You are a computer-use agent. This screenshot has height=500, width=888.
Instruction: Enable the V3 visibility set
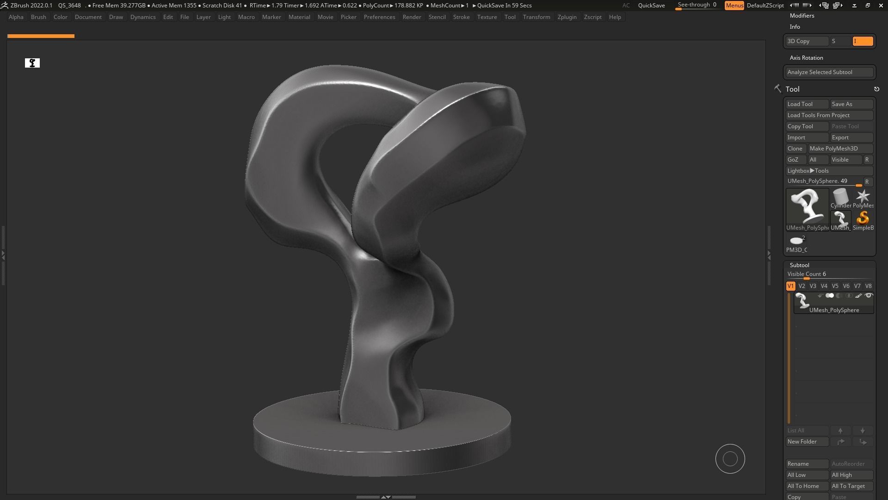tap(813, 286)
